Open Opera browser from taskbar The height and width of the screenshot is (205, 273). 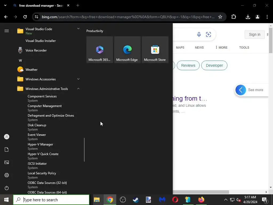[175, 200]
